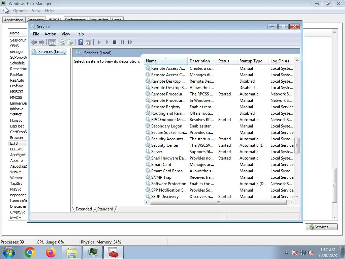Sort by the Description column header

pyautogui.click(x=202, y=61)
